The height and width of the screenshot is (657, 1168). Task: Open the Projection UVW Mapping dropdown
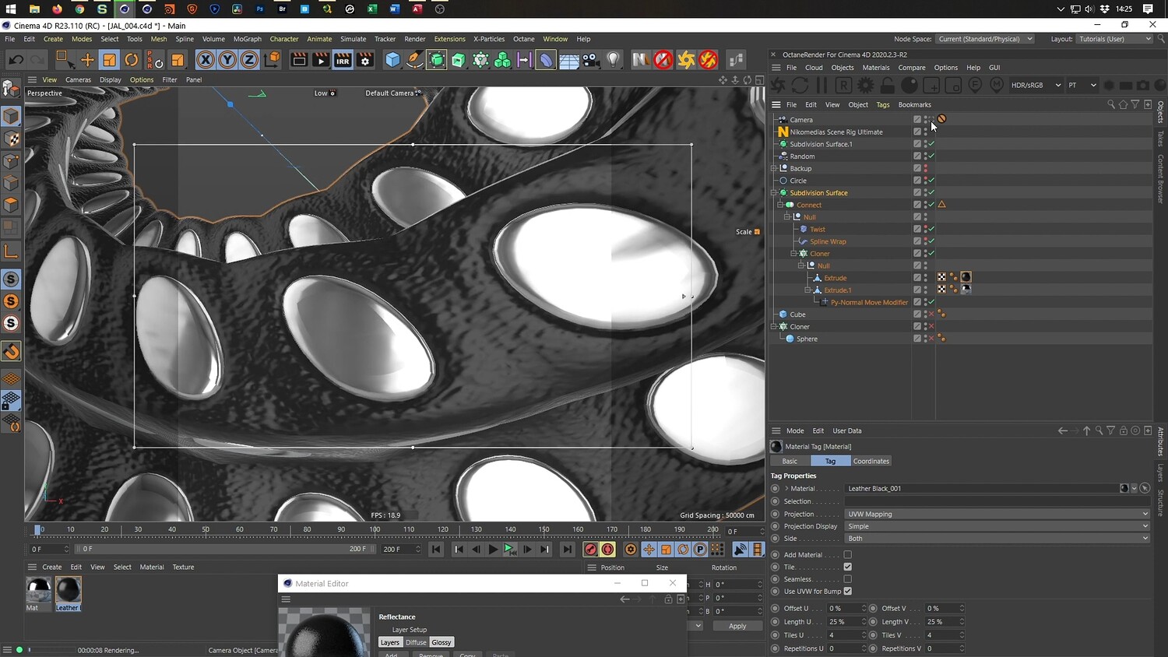coord(997,514)
